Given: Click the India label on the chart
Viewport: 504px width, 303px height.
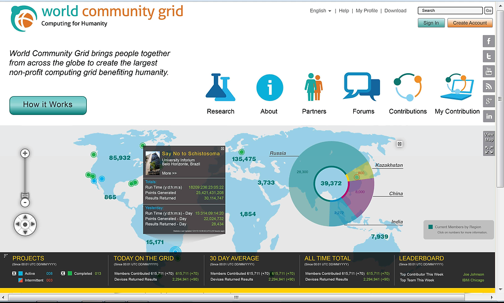Looking at the screenshot, I should coord(397,222).
